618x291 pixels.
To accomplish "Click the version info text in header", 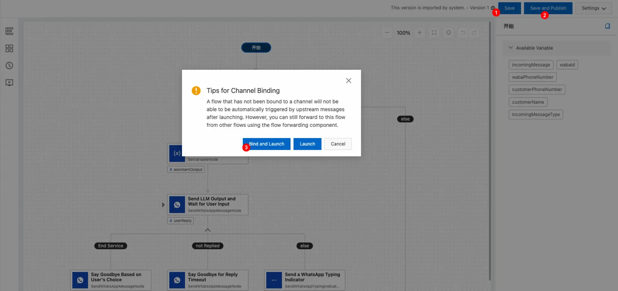I will [440, 8].
